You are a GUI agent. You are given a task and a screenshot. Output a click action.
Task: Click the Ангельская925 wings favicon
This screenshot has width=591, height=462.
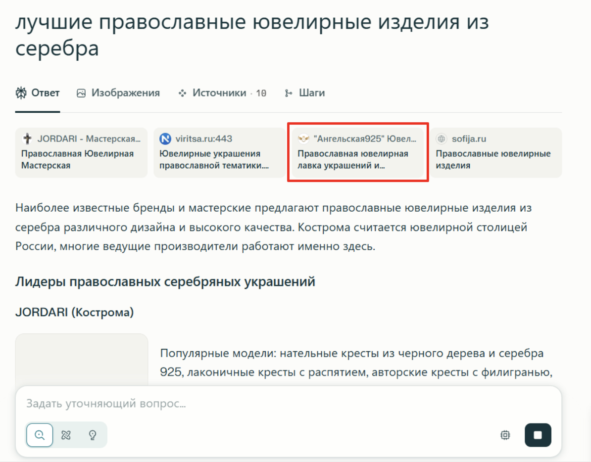[303, 139]
